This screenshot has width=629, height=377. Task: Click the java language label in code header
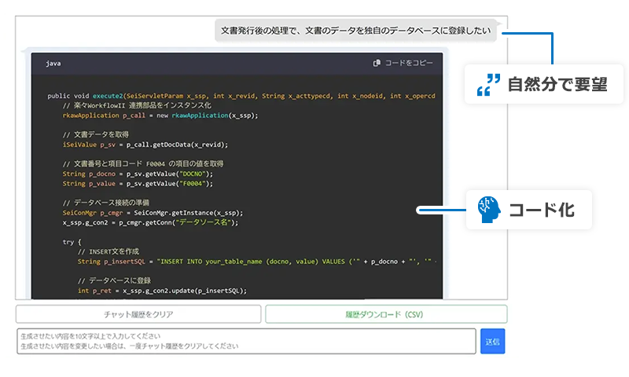point(53,64)
